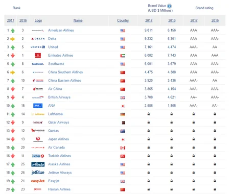The height and width of the screenshot is (194, 230).
Task: Open the ANA name link
Action: coord(52,106)
